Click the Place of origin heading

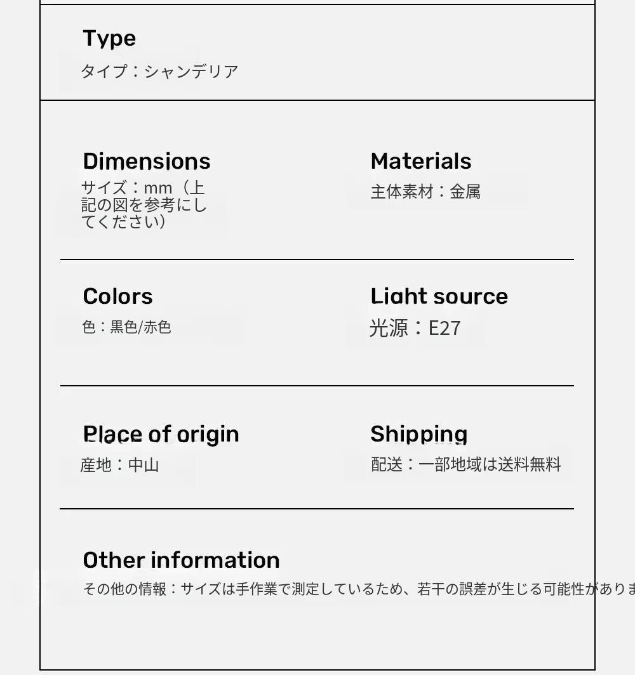[x=161, y=435]
